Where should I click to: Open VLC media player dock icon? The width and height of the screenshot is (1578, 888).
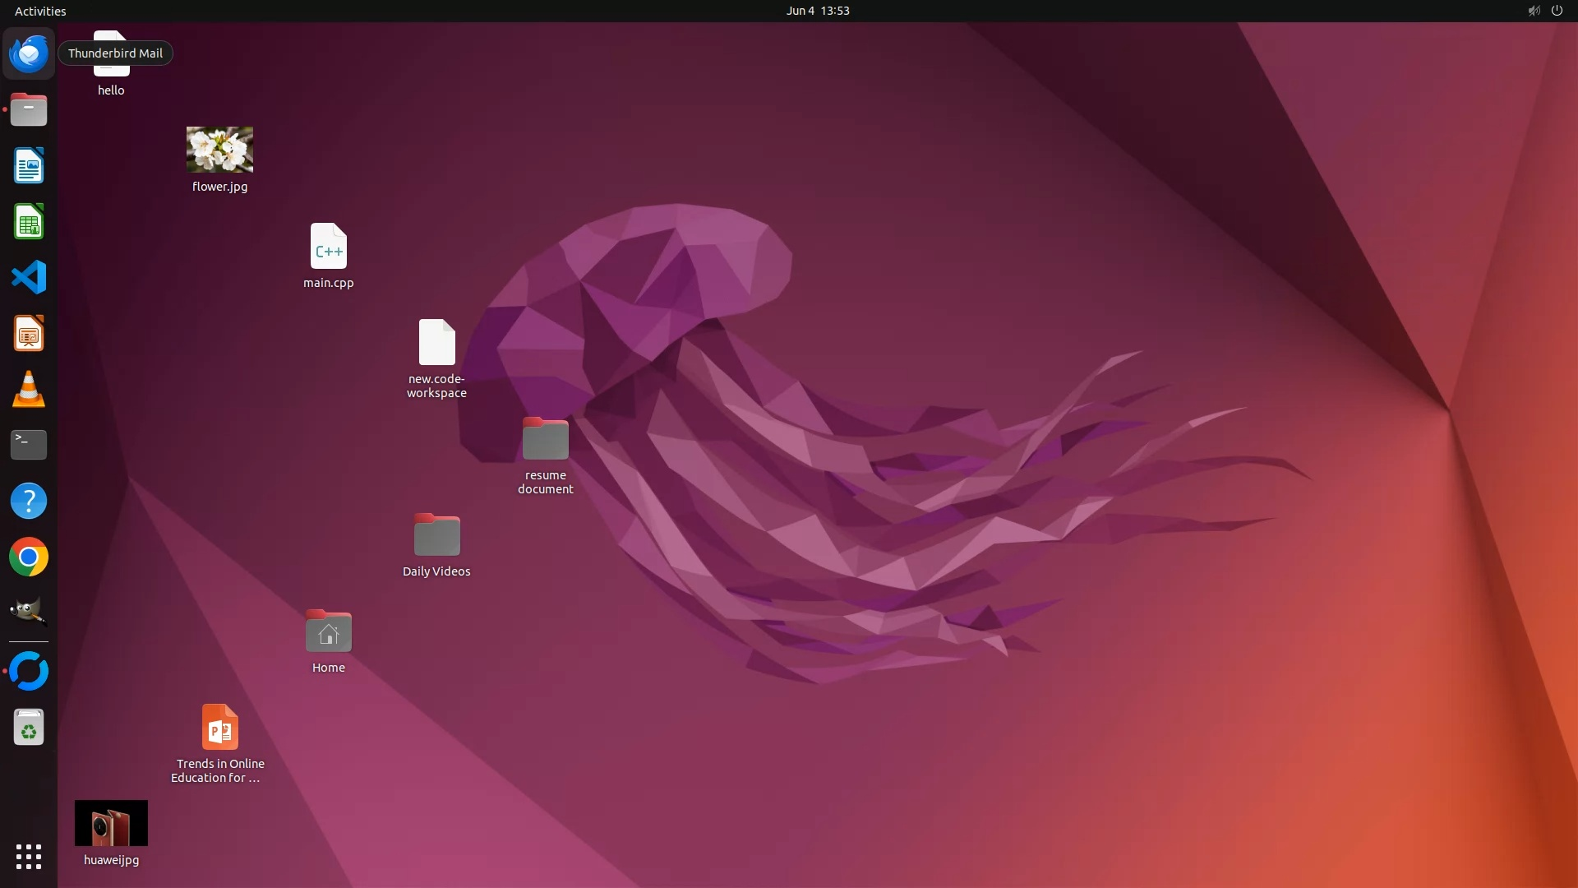tap(29, 390)
